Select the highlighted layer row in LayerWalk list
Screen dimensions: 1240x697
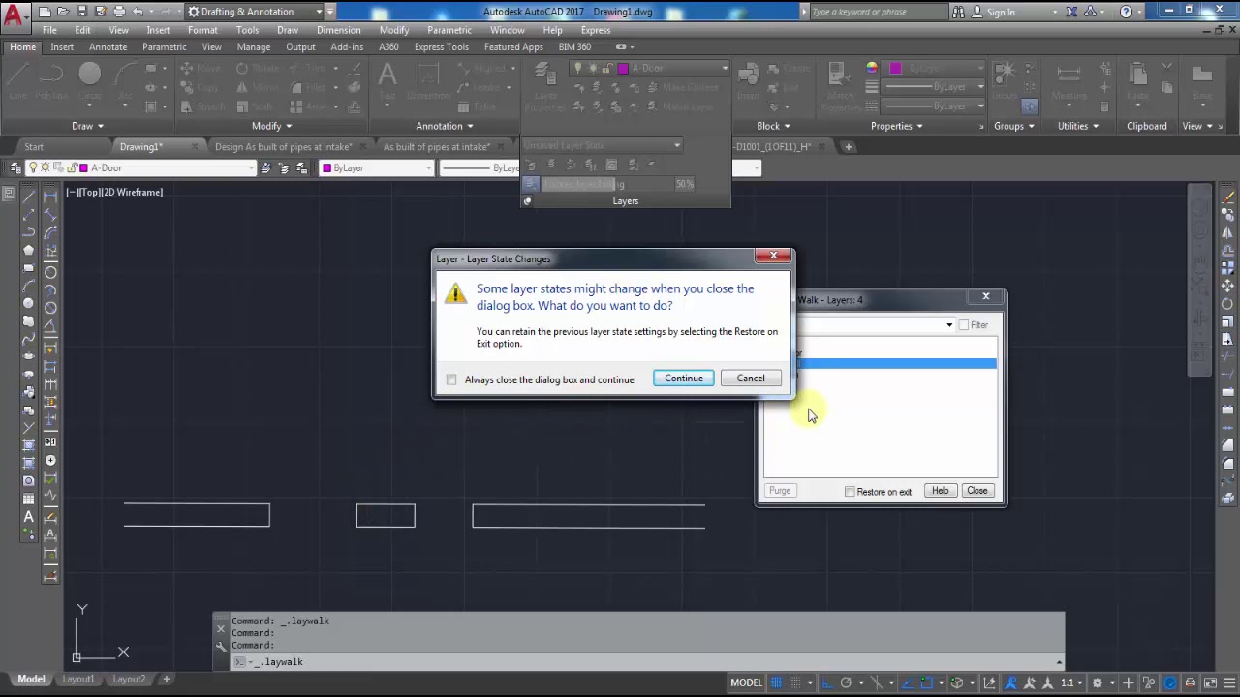click(895, 363)
